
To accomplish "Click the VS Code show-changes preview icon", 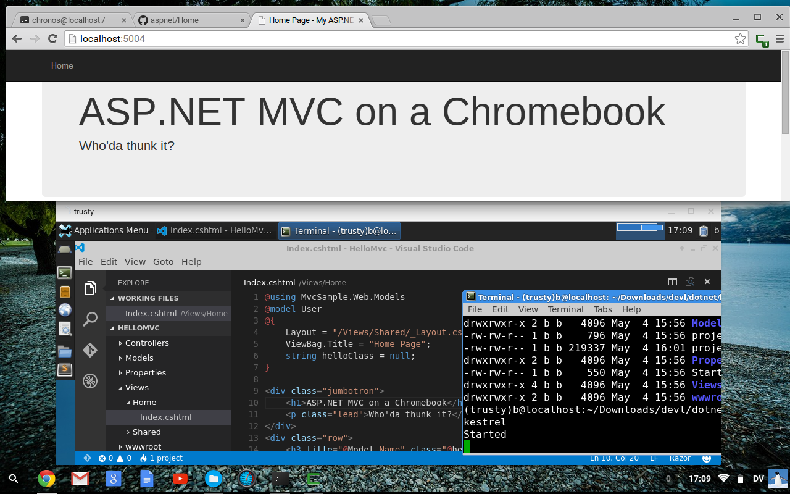I will [690, 282].
